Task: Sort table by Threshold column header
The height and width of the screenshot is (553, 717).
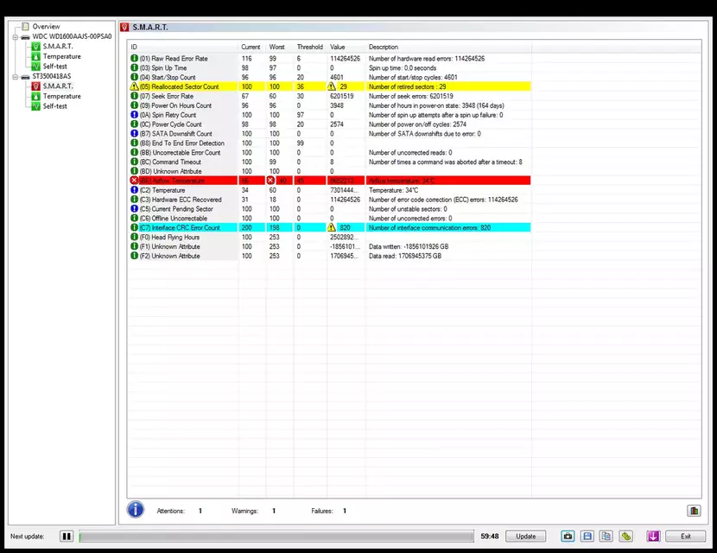Action: tap(310, 47)
